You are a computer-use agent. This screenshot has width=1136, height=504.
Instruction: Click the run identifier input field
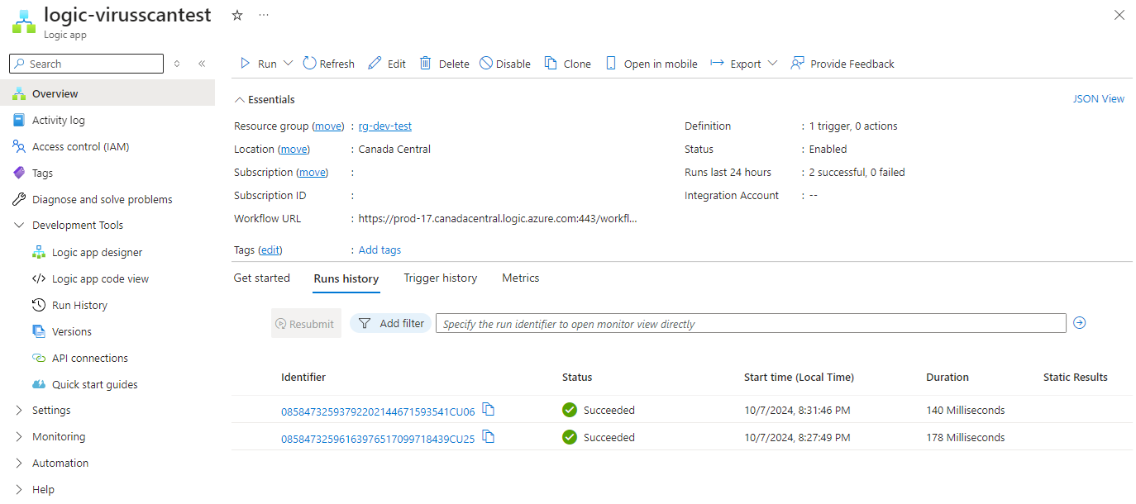[751, 323]
